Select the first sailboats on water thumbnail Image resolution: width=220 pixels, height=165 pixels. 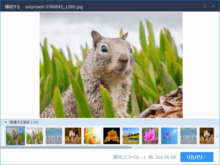[x=54, y=136]
